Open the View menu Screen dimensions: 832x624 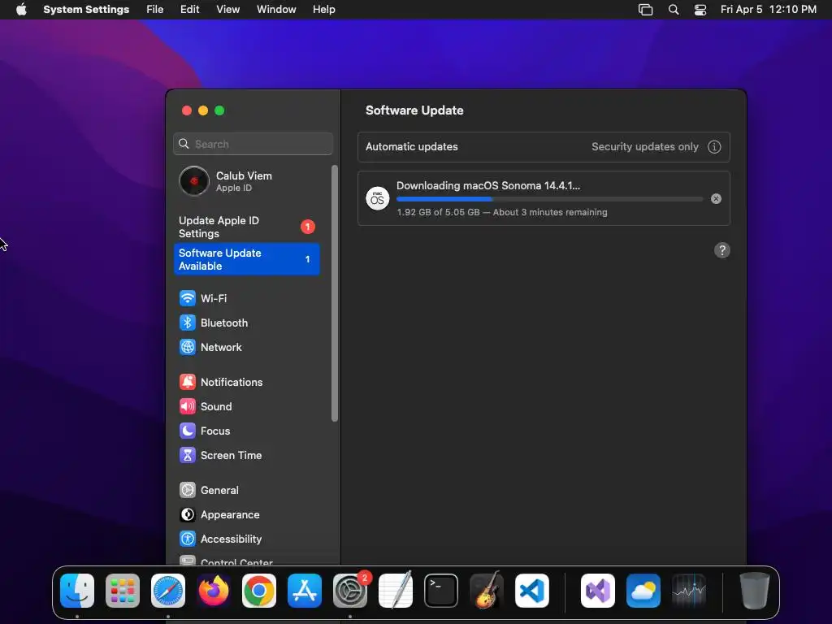227,10
